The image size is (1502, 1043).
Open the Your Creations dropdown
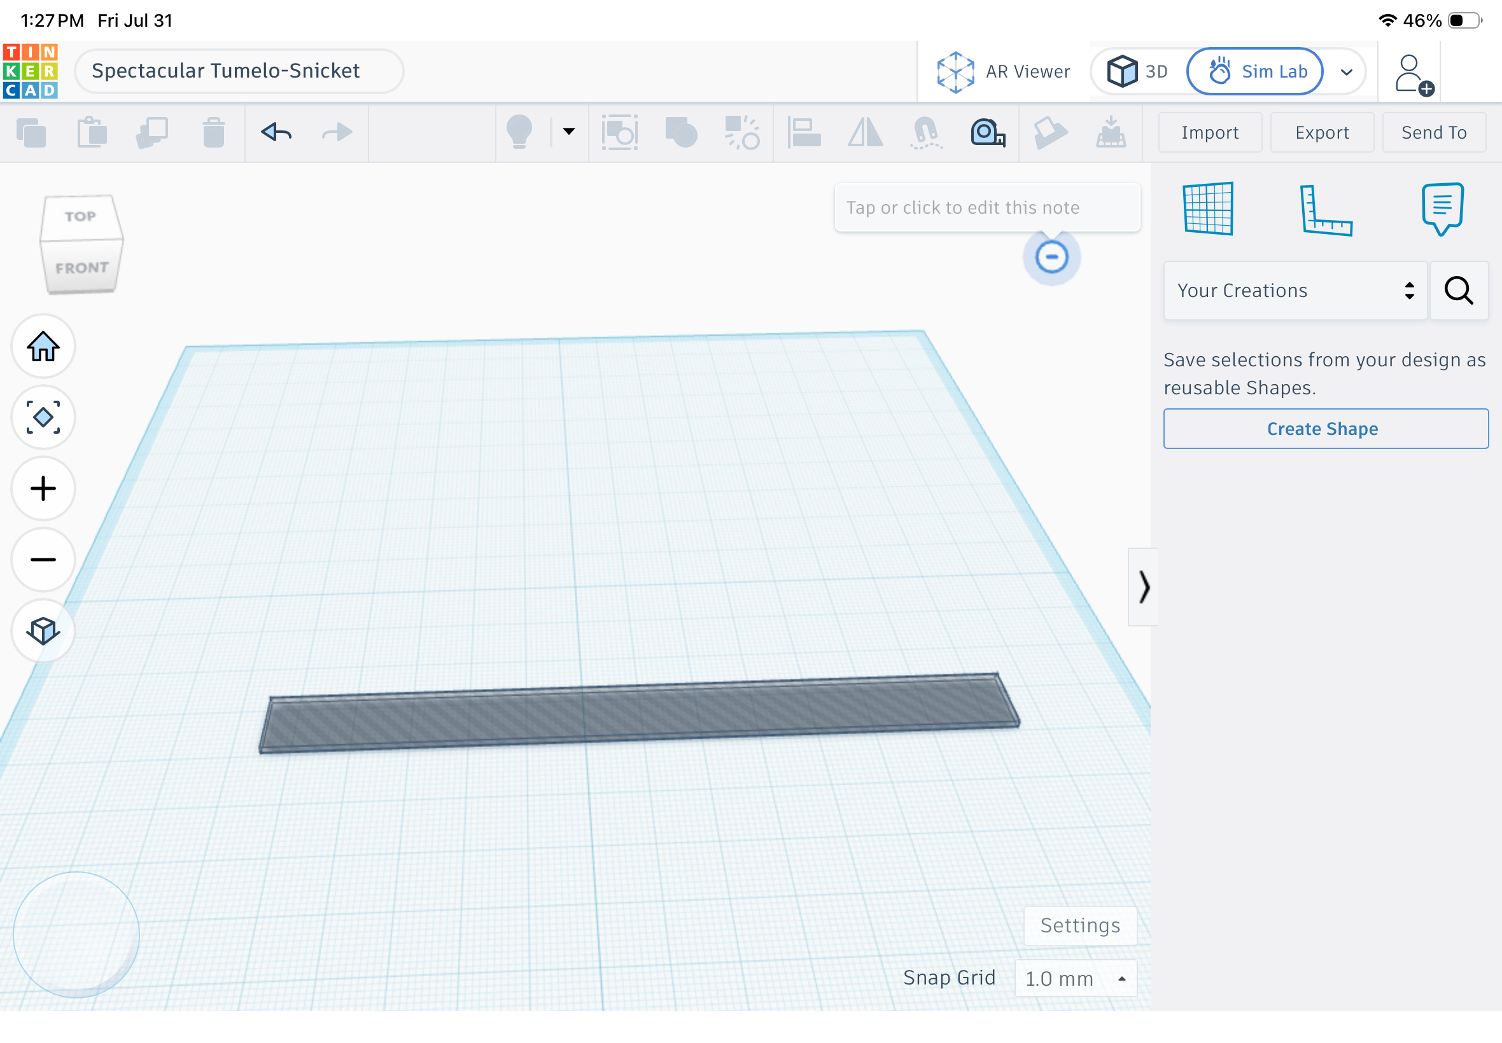coord(1295,291)
